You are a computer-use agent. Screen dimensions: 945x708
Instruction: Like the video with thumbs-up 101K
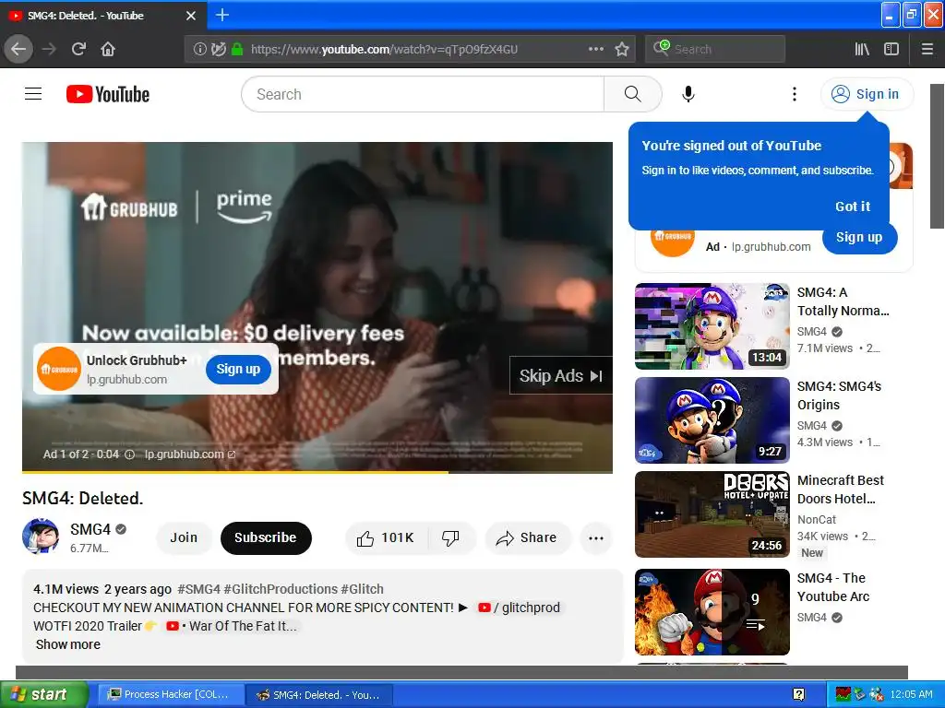pyautogui.click(x=386, y=537)
